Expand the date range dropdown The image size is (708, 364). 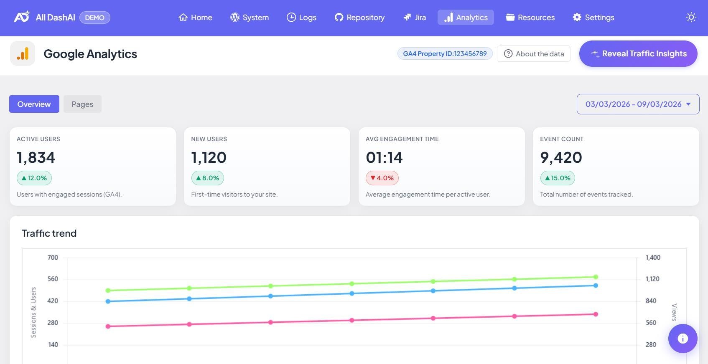(x=638, y=104)
